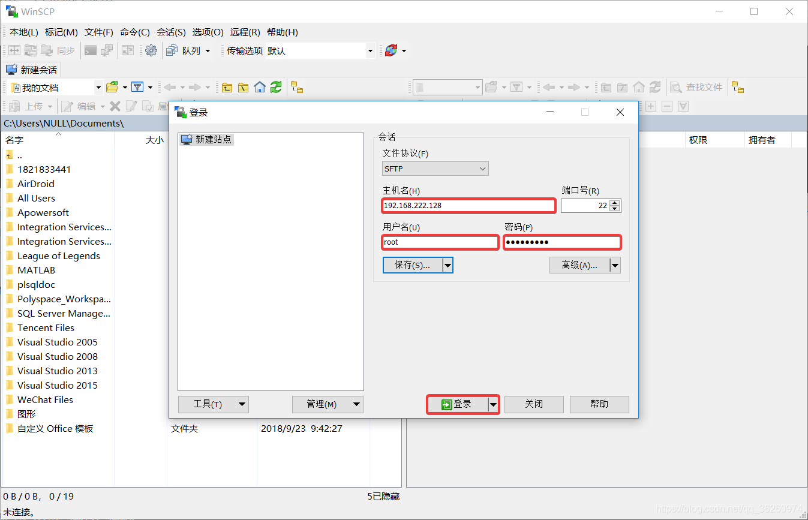Screen dimensions: 808x520
Task: Click the Edit (编辑) toolbar button
Action: click(x=79, y=106)
